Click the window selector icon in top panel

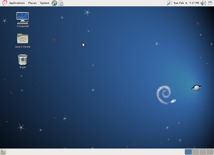coord(210,3)
